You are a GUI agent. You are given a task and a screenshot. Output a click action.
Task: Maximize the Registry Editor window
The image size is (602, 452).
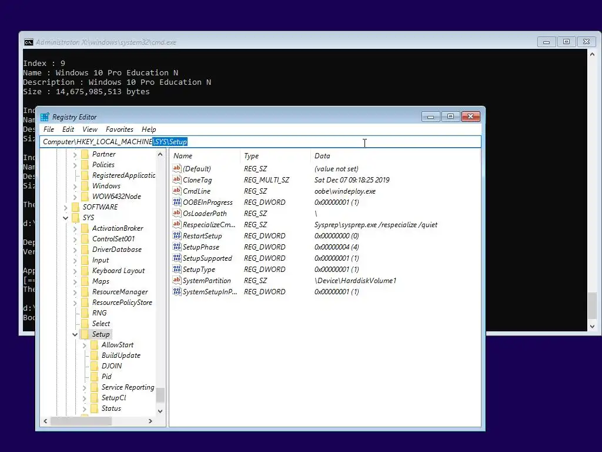coord(450,117)
